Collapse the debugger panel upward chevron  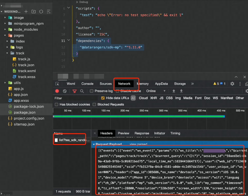click(236, 77)
